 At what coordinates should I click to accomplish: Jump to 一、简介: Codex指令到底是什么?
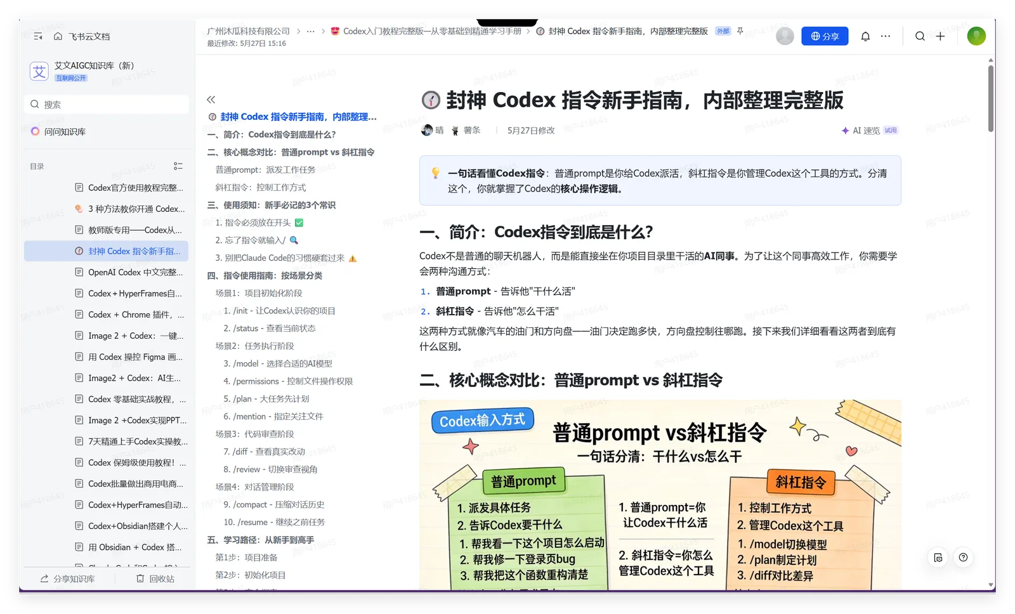[272, 134]
